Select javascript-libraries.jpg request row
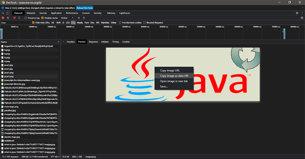 click(x=29, y=84)
